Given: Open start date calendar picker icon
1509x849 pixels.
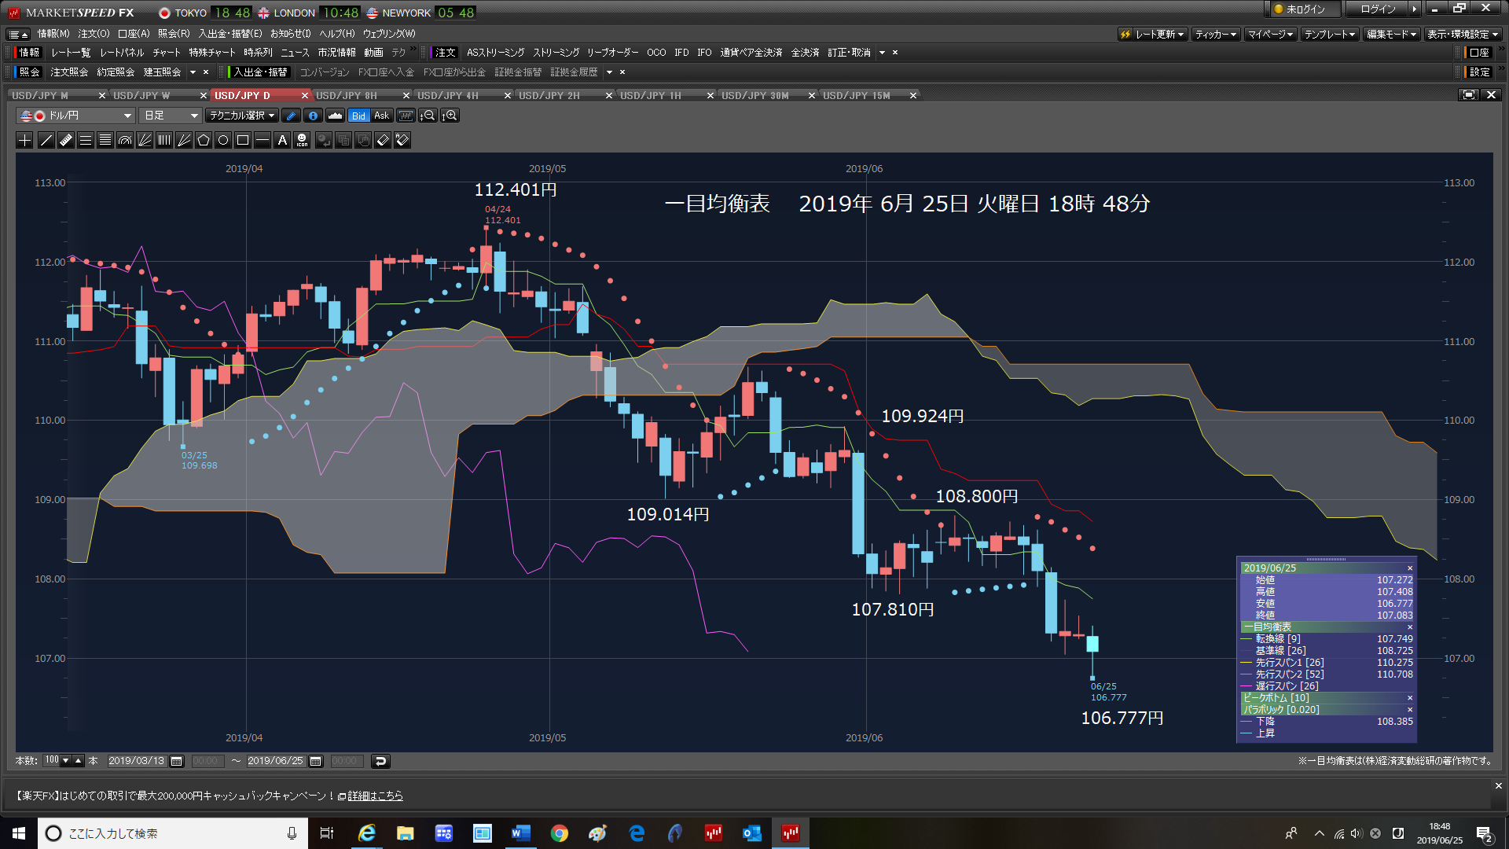Looking at the screenshot, I should tap(177, 761).
